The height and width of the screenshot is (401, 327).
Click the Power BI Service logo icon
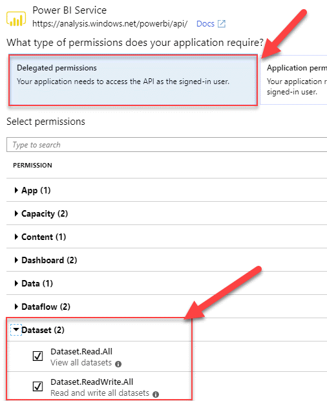click(16, 19)
